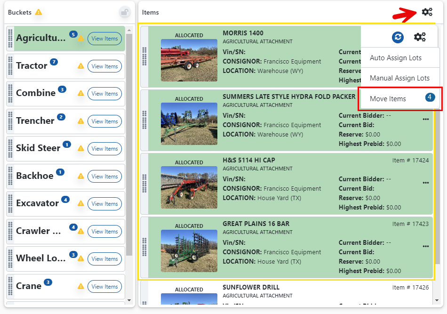
Task: Click the Crane bucket drag handle
Action: 10,286
